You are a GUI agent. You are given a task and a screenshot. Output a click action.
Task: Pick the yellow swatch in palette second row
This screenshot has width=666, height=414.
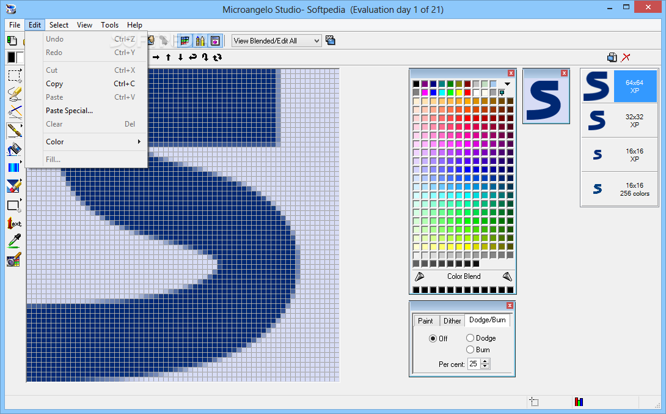tap(459, 93)
